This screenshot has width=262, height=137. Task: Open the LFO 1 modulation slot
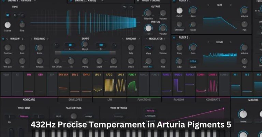[x=98, y=84]
